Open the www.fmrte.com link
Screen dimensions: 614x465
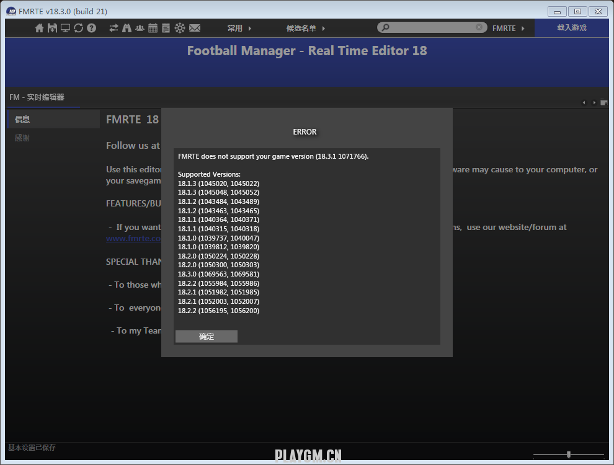[x=133, y=238]
